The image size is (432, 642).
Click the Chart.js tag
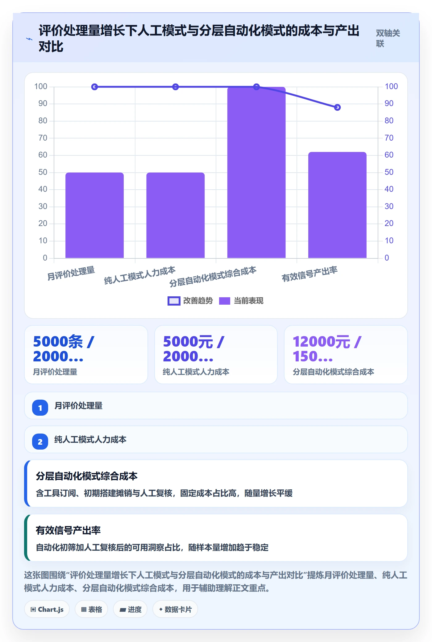(x=47, y=609)
